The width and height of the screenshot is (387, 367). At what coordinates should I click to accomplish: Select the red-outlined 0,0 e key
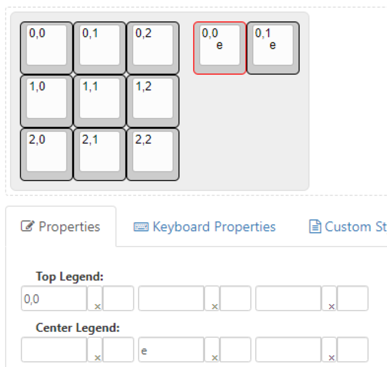coord(220,48)
